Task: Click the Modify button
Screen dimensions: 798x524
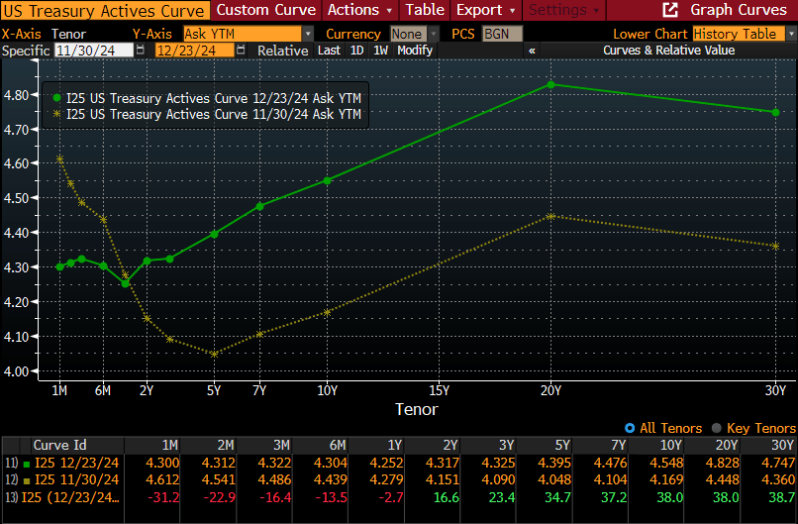Action: pos(415,50)
